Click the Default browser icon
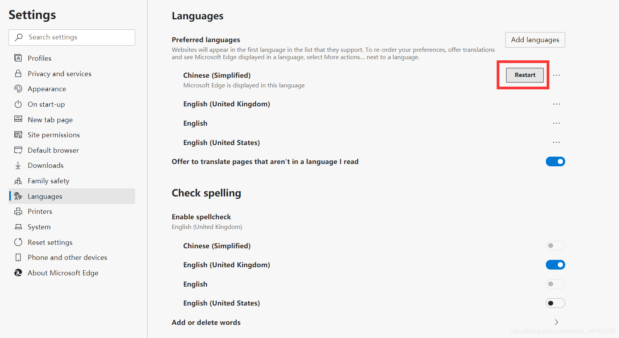This screenshot has width=619, height=338. tap(18, 150)
